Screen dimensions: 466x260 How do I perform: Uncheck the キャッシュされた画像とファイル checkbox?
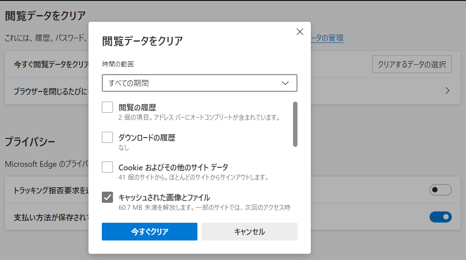[x=107, y=197]
